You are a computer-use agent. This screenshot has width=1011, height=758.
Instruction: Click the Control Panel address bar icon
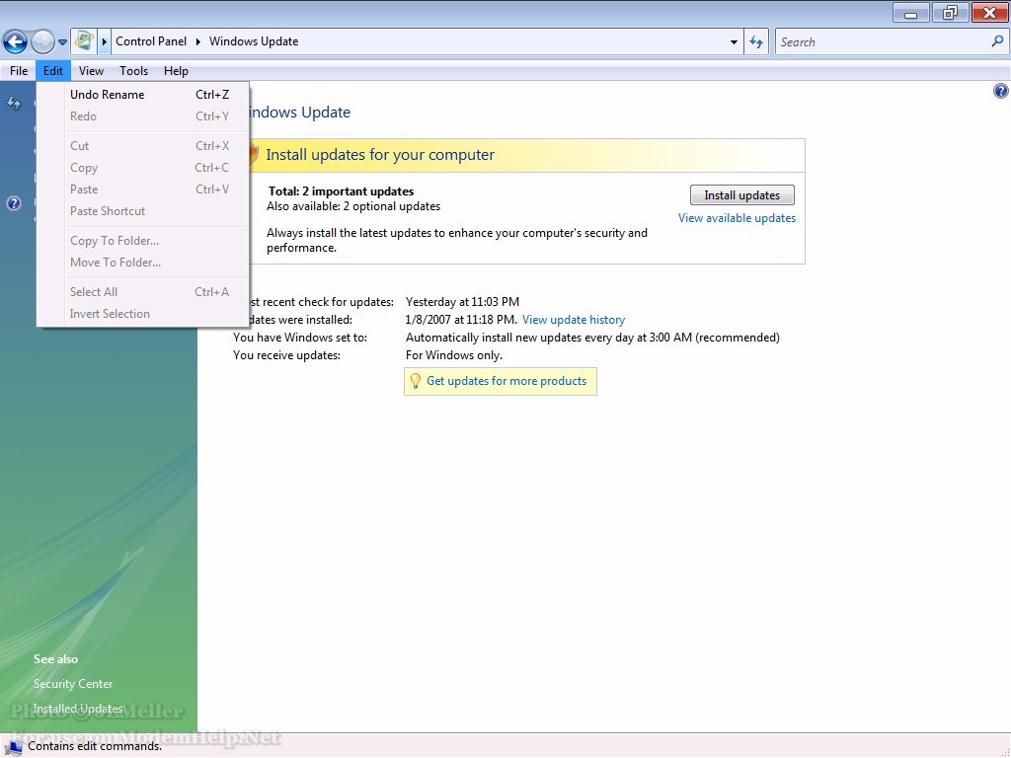pos(84,41)
